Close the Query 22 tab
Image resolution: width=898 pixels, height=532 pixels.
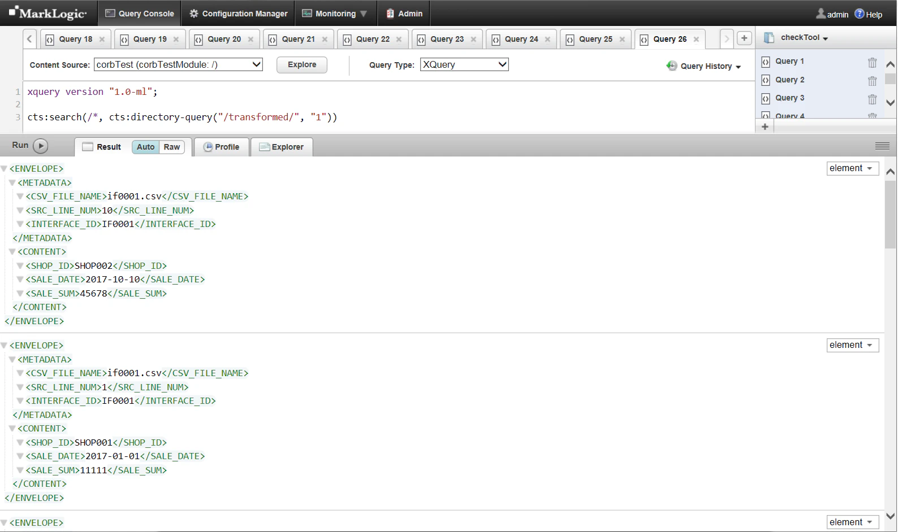399,40
